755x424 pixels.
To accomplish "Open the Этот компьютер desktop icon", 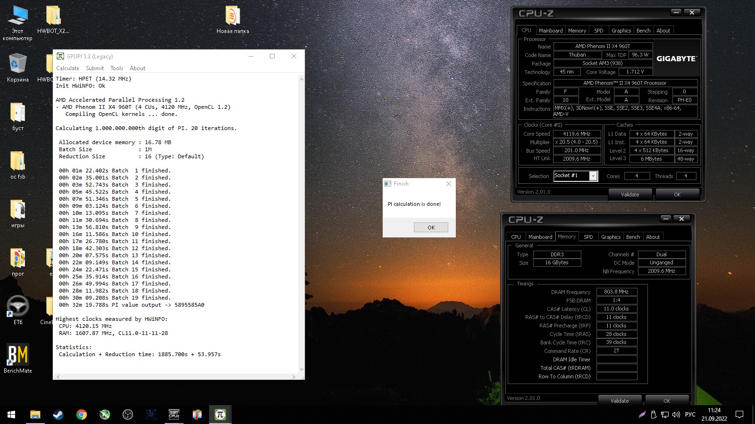I will [18, 24].
